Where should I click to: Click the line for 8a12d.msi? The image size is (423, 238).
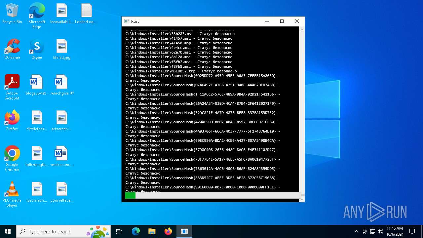tap(179, 57)
